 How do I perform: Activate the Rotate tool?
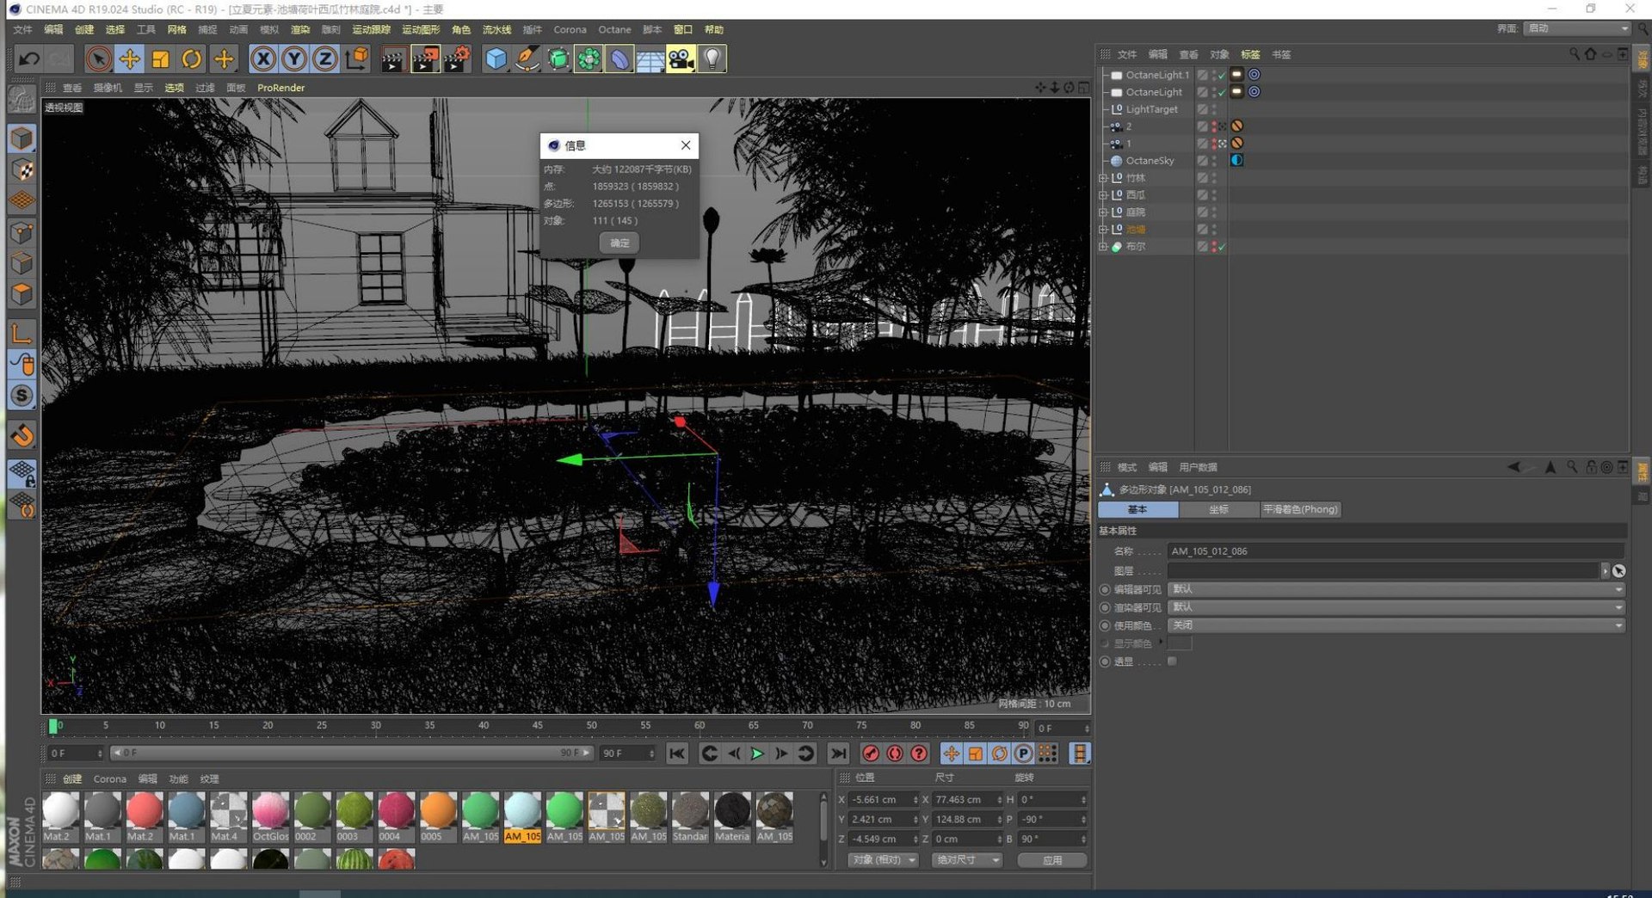click(x=192, y=58)
